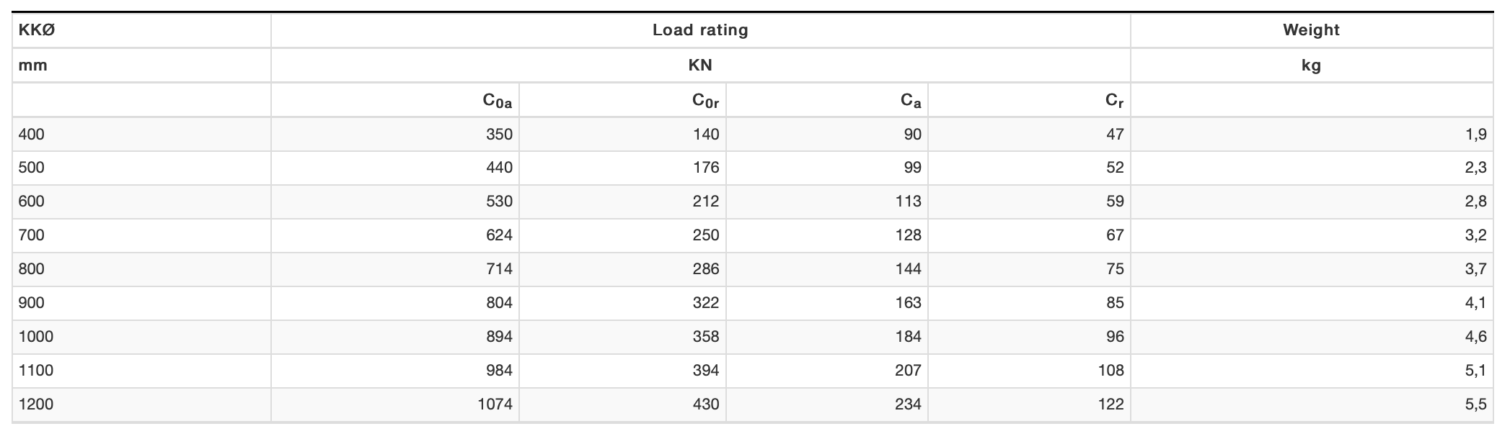
Task: Click the KKØ column header
Action: (141, 30)
